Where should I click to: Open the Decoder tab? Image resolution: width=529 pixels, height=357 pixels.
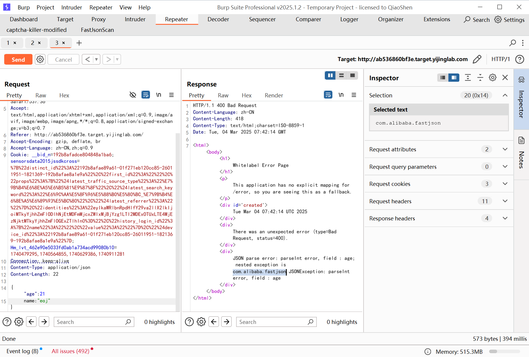coord(218,19)
